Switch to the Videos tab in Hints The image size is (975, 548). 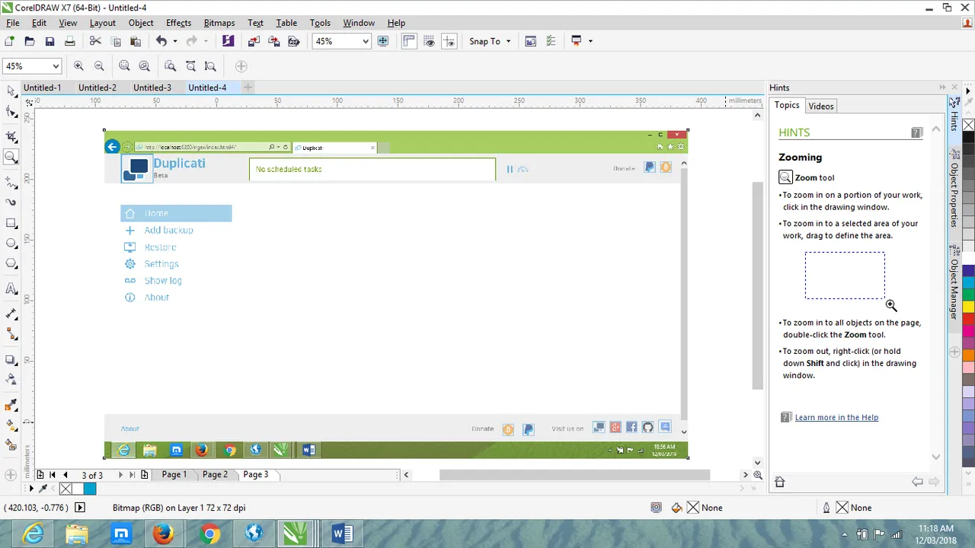tap(821, 106)
